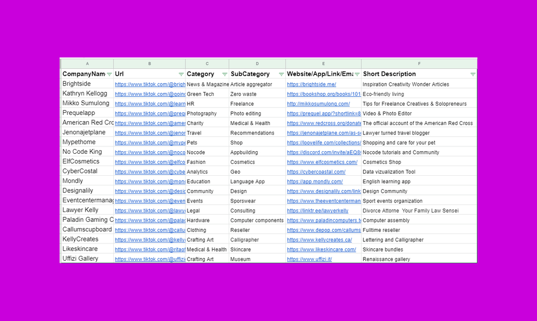
Task: Select column C header
Action: coord(207,64)
